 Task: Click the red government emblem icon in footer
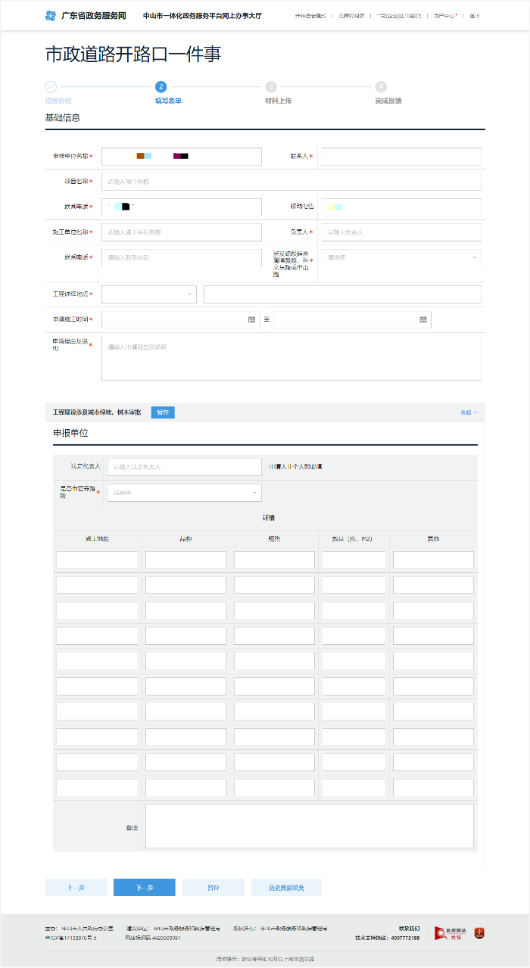[x=479, y=933]
